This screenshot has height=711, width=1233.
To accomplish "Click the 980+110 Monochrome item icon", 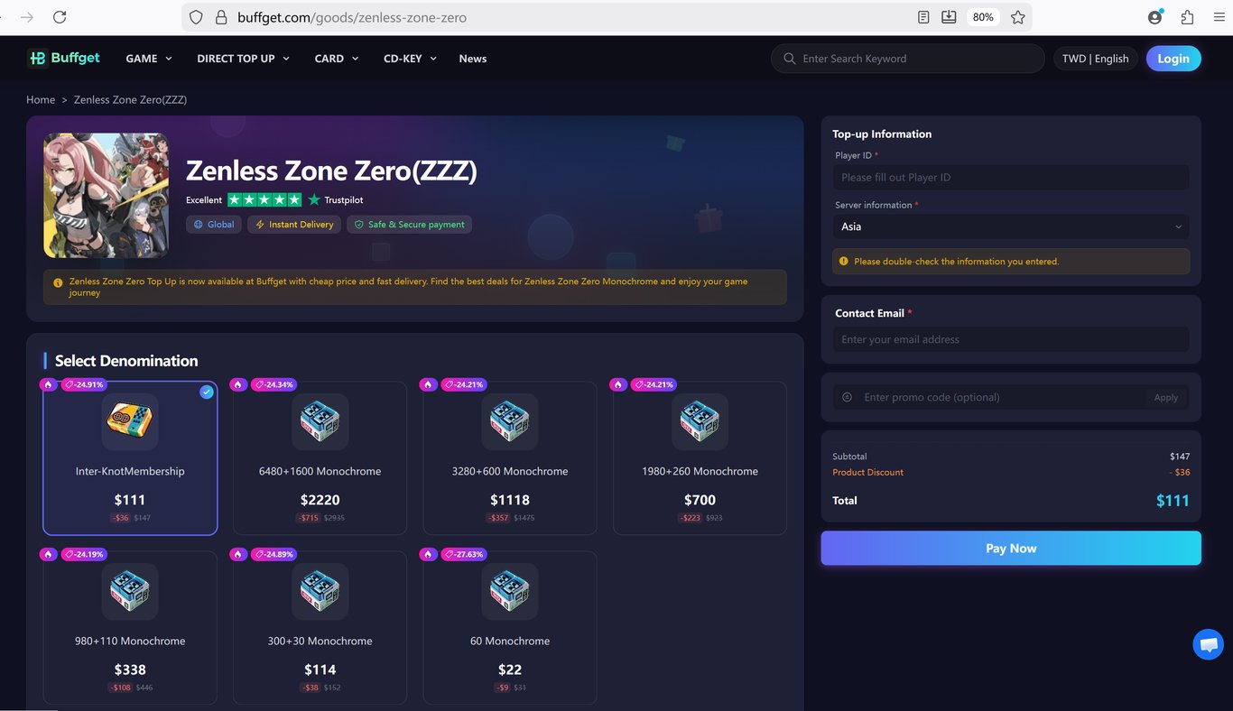I will click(x=130, y=591).
